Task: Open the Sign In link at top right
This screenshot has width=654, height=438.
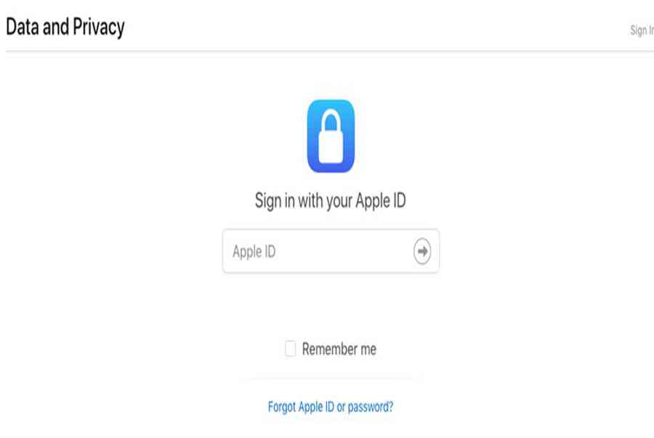Action: click(642, 31)
